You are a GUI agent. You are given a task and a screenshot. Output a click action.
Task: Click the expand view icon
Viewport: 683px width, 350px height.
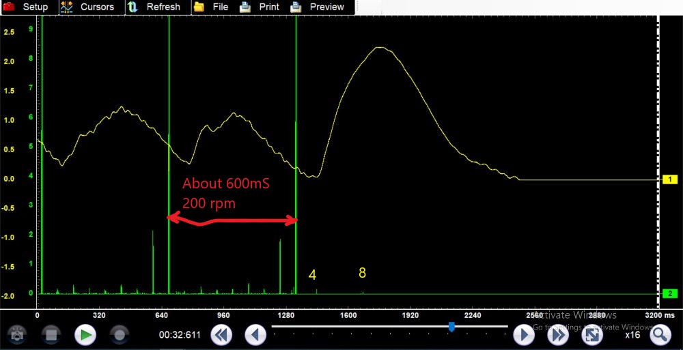tap(591, 335)
